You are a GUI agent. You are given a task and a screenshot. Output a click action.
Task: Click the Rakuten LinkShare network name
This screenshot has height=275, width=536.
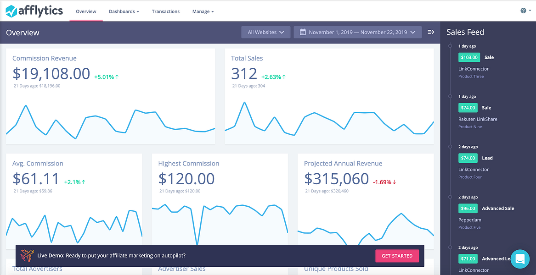point(478,120)
